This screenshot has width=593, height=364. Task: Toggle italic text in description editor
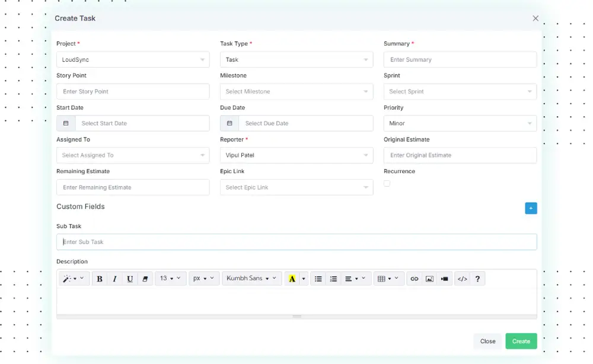pyautogui.click(x=114, y=279)
